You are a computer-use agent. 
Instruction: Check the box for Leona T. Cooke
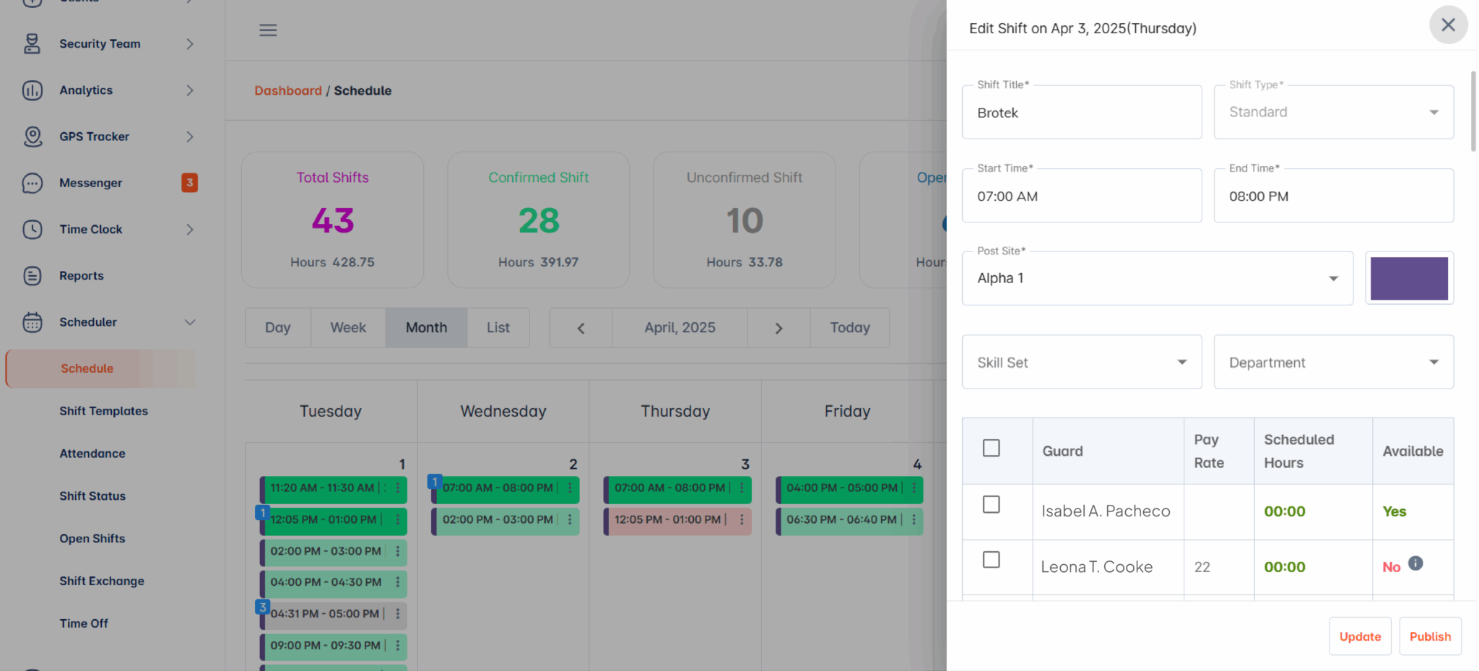coord(992,560)
